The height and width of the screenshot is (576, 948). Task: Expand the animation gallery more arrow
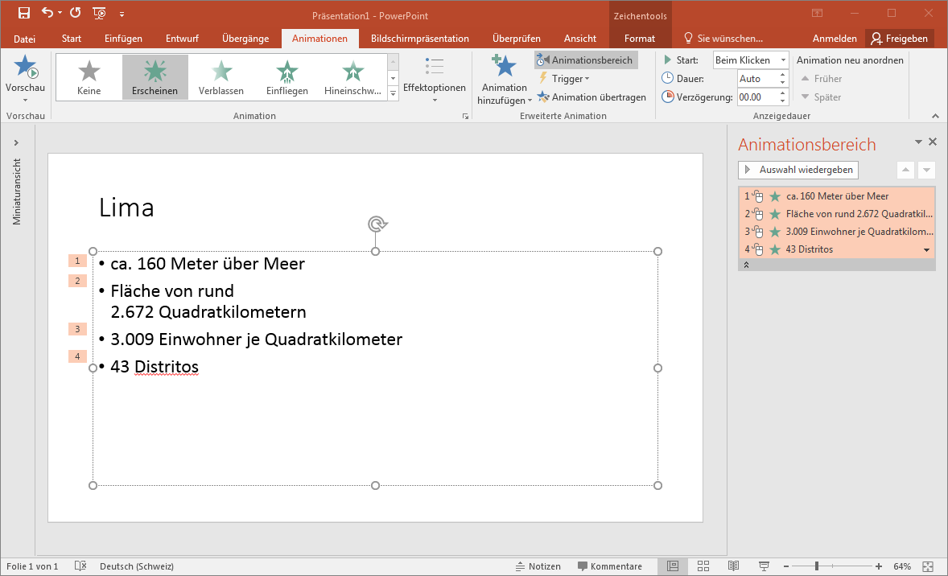[393, 93]
